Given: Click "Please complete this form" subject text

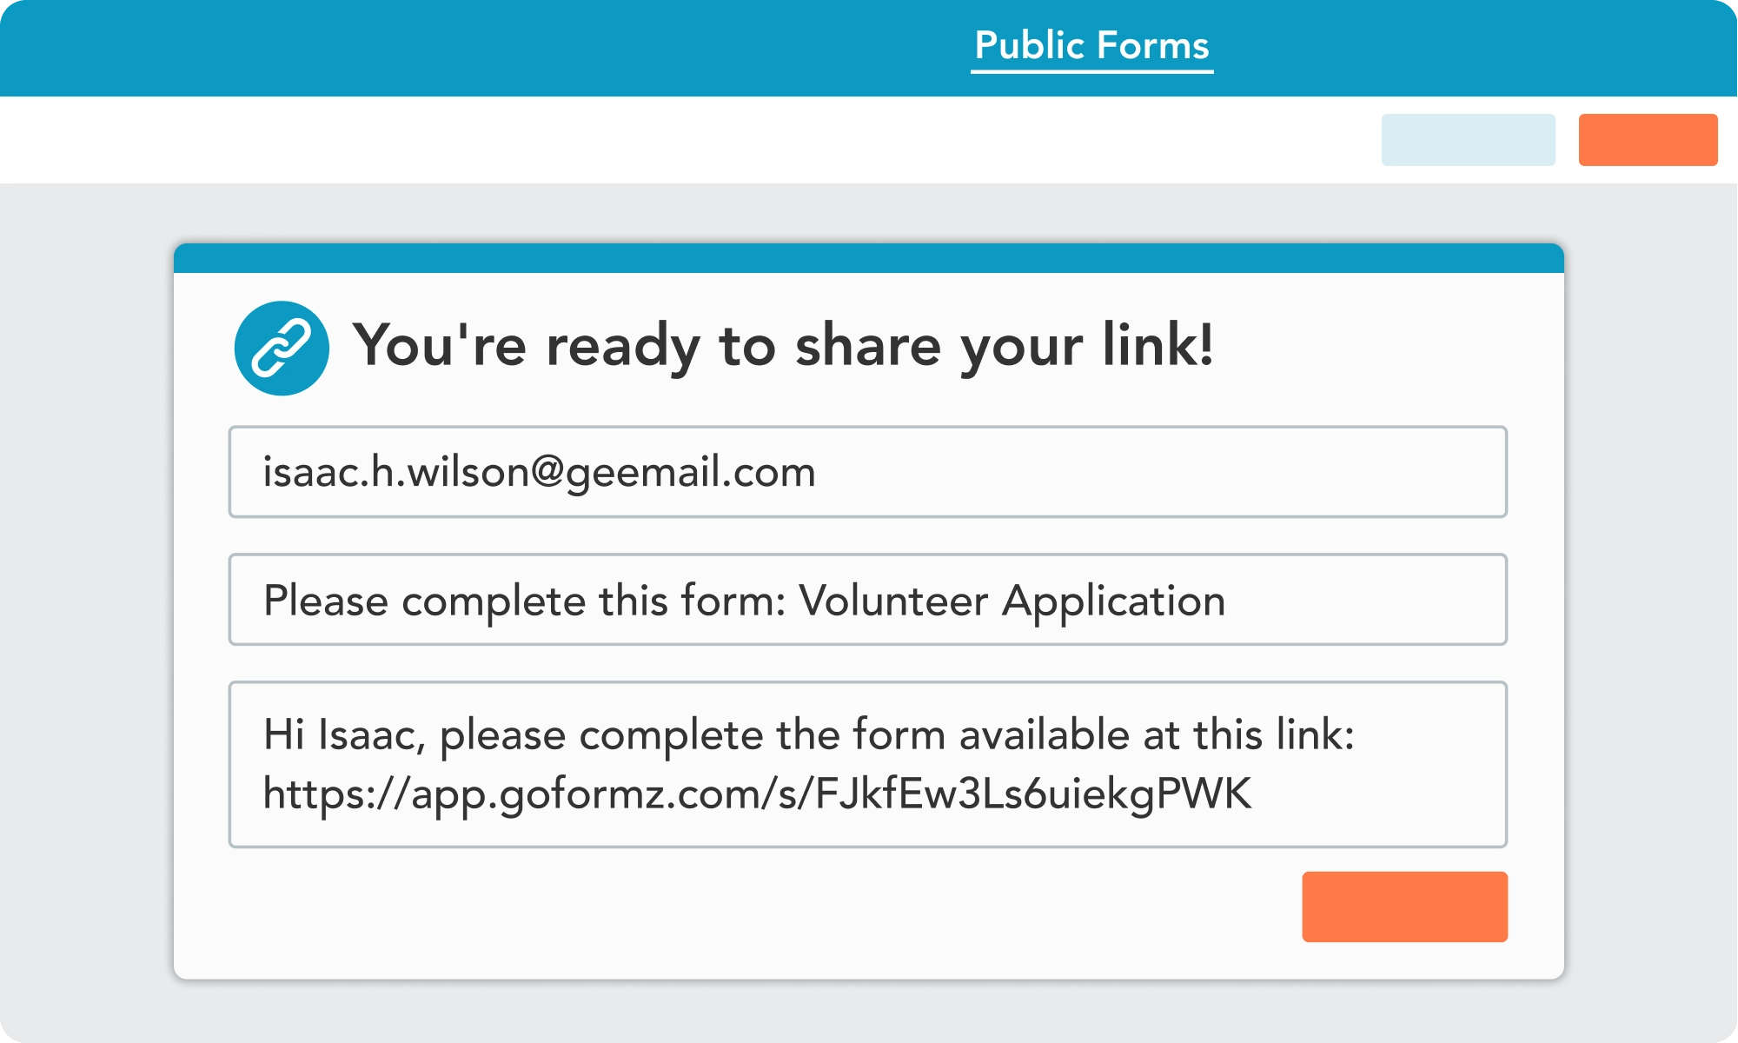Looking at the screenshot, I should (524, 601).
